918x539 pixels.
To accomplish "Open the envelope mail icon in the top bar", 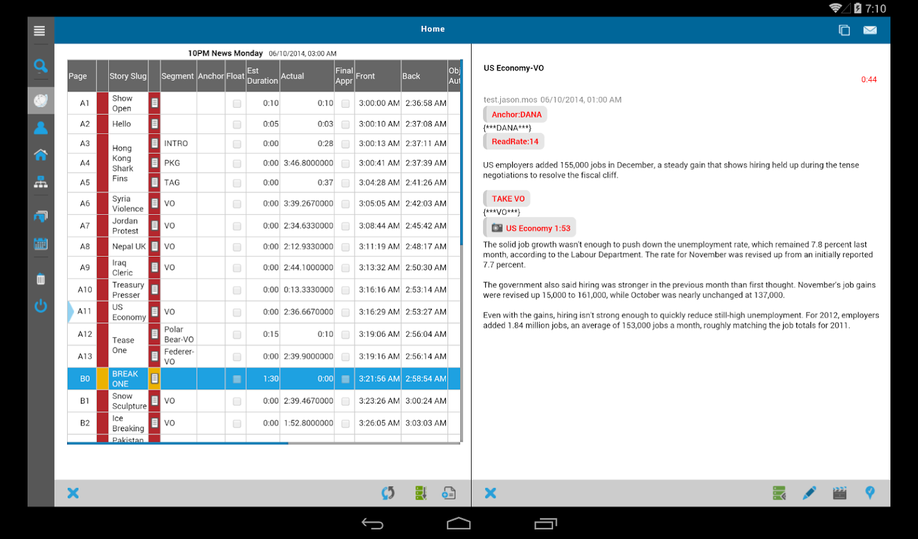I will [x=870, y=30].
